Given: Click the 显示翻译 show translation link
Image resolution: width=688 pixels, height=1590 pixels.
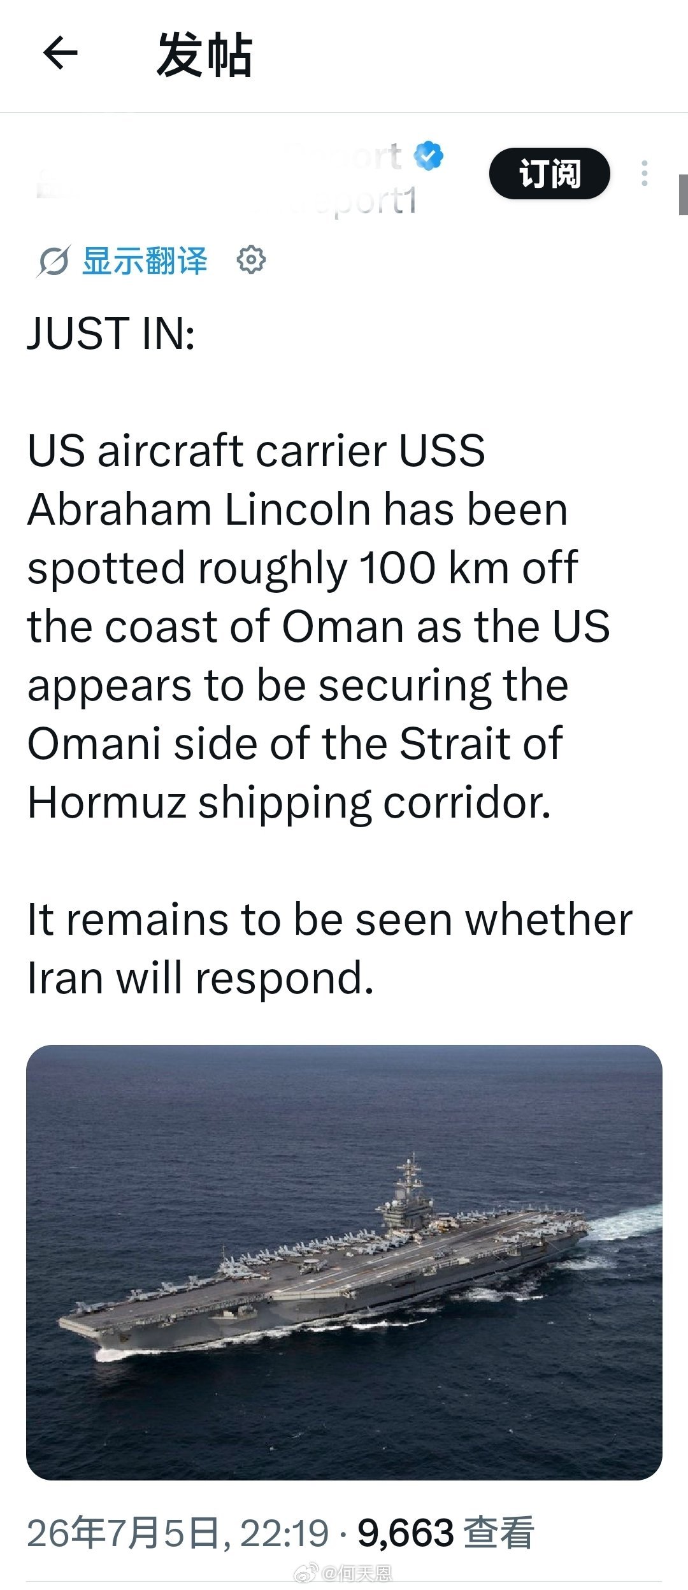Looking at the screenshot, I should click(145, 261).
